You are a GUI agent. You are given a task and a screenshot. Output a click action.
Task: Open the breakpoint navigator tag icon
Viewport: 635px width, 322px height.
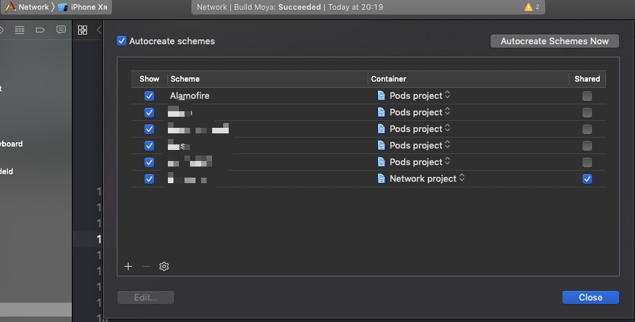coord(40,30)
